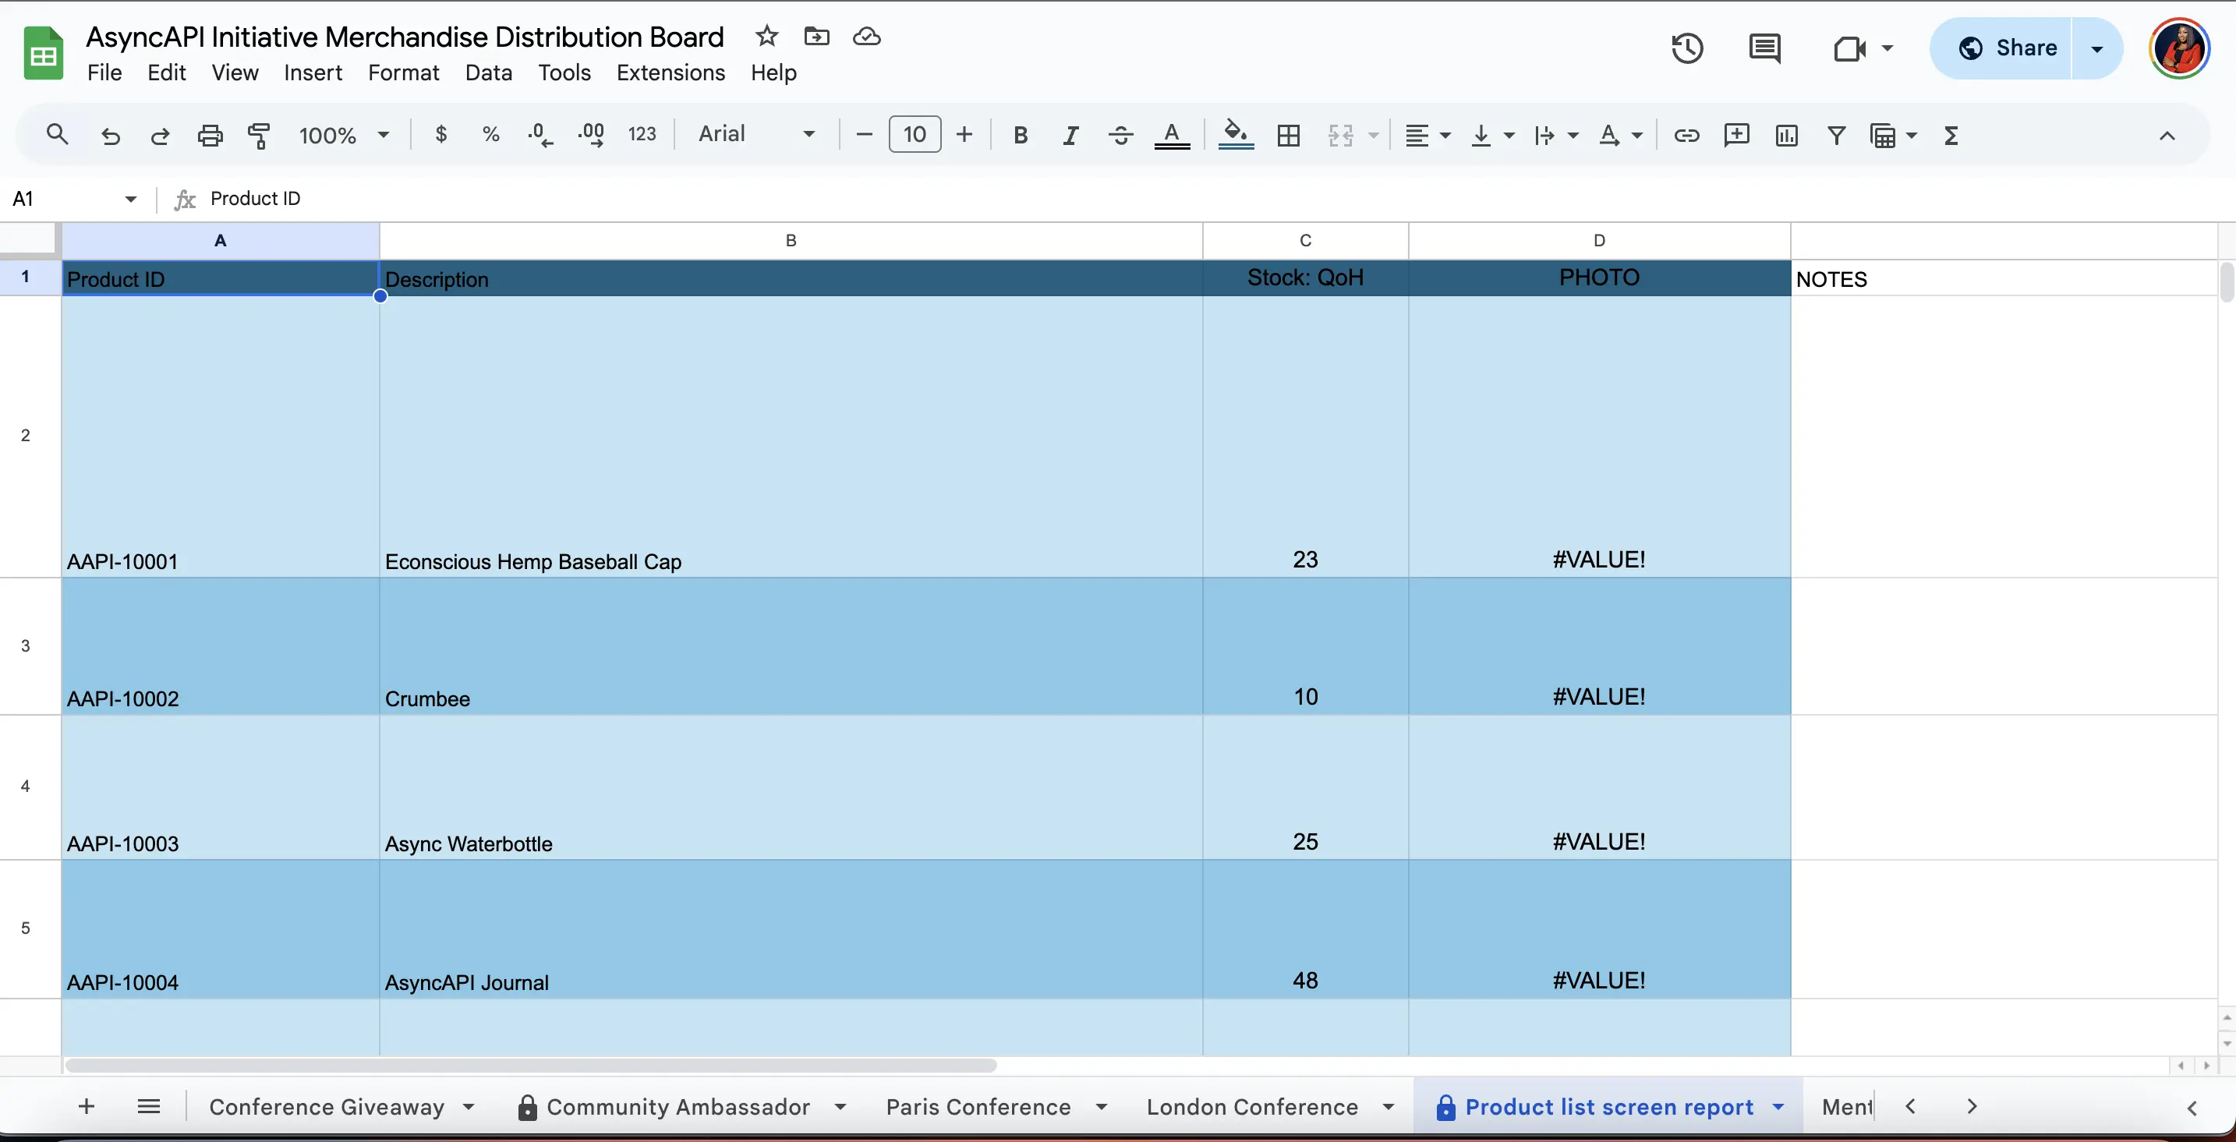Click the text color icon
Image resolution: width=2236 pixels, height=1142 pixels.
click(1173, 134)
